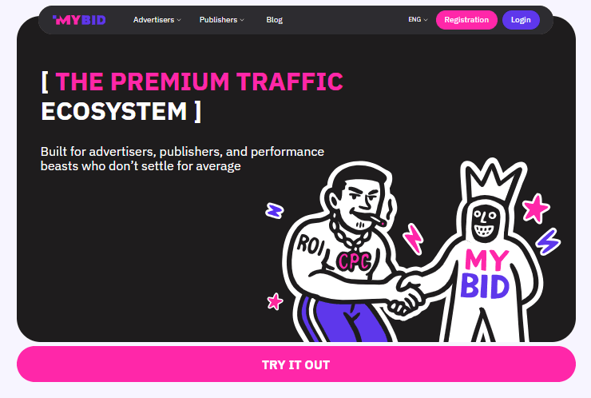Click the pink lightning bolt between characters

click(x=413, y=238)
